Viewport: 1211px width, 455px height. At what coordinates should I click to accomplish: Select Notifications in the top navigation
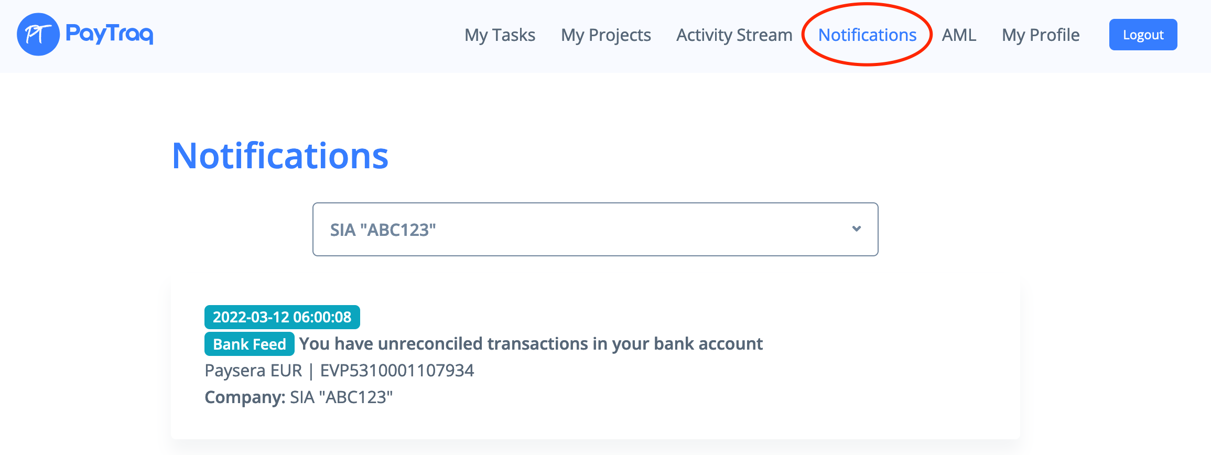(867, 35)
